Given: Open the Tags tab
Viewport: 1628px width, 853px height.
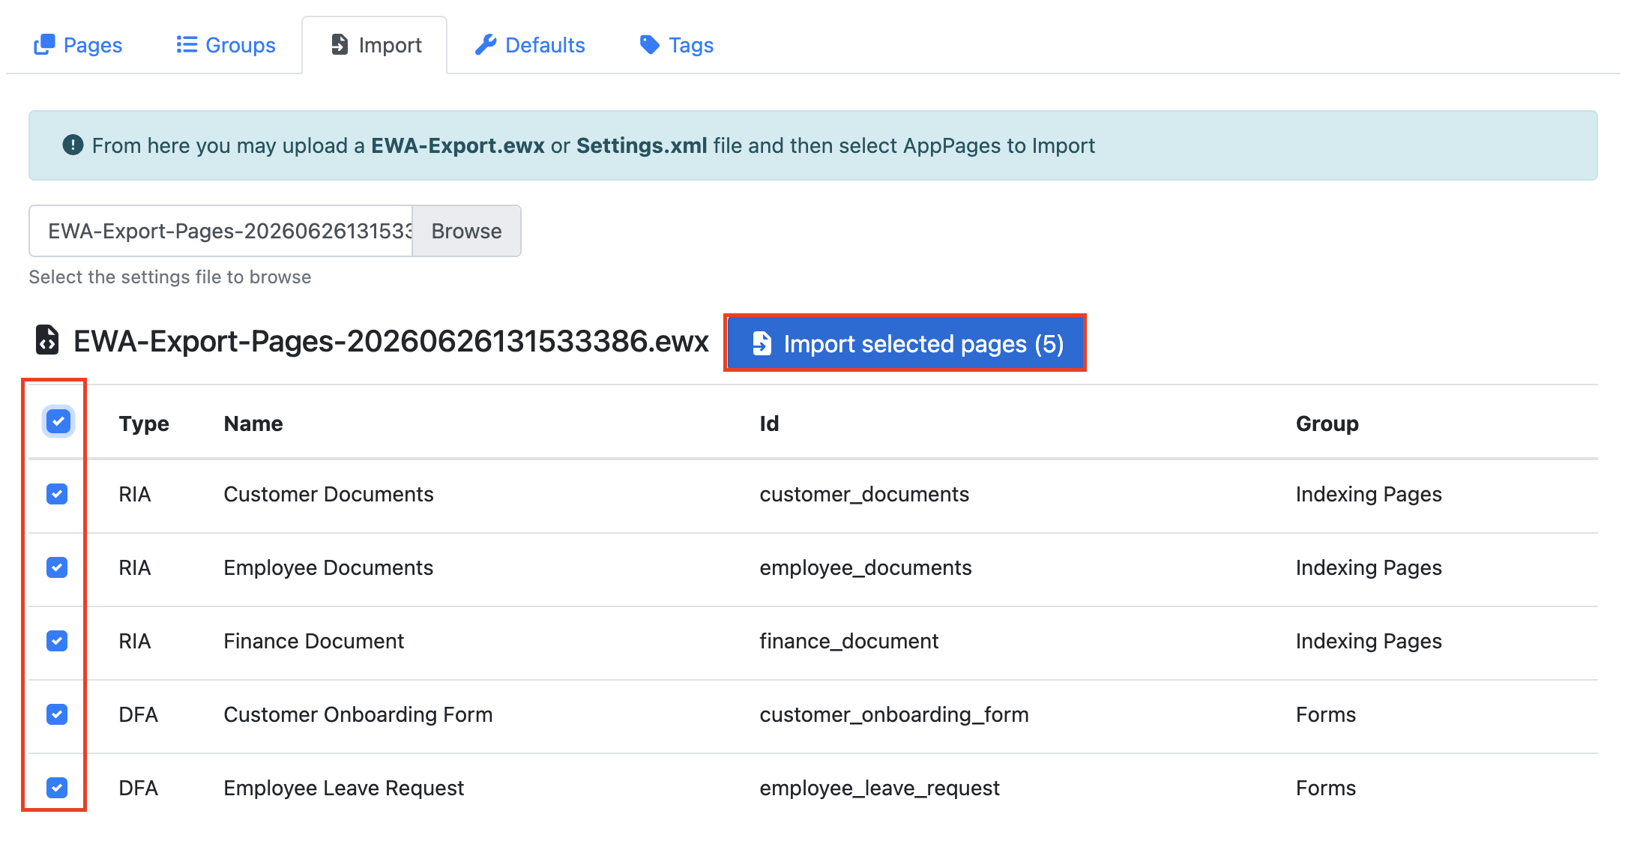Looking at the screenshot, I should click(676, 45).
